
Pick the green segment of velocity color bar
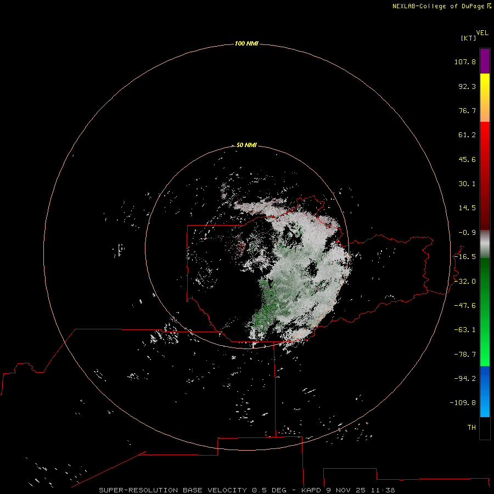[x=485, y=312]
